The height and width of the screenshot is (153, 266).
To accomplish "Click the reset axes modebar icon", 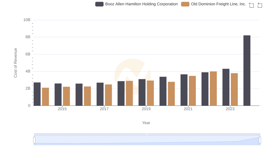I will tap(260, 5).
